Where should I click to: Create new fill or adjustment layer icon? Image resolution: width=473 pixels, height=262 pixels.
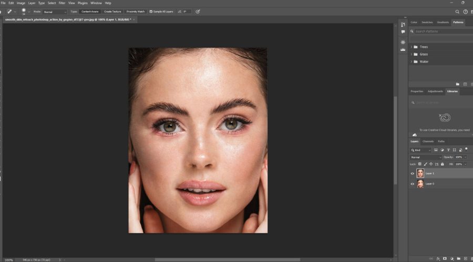(451, 259)
